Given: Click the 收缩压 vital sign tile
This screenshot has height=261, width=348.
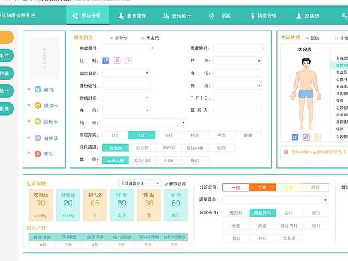Looking at the screenshot, I should click(x=41, y=205).
